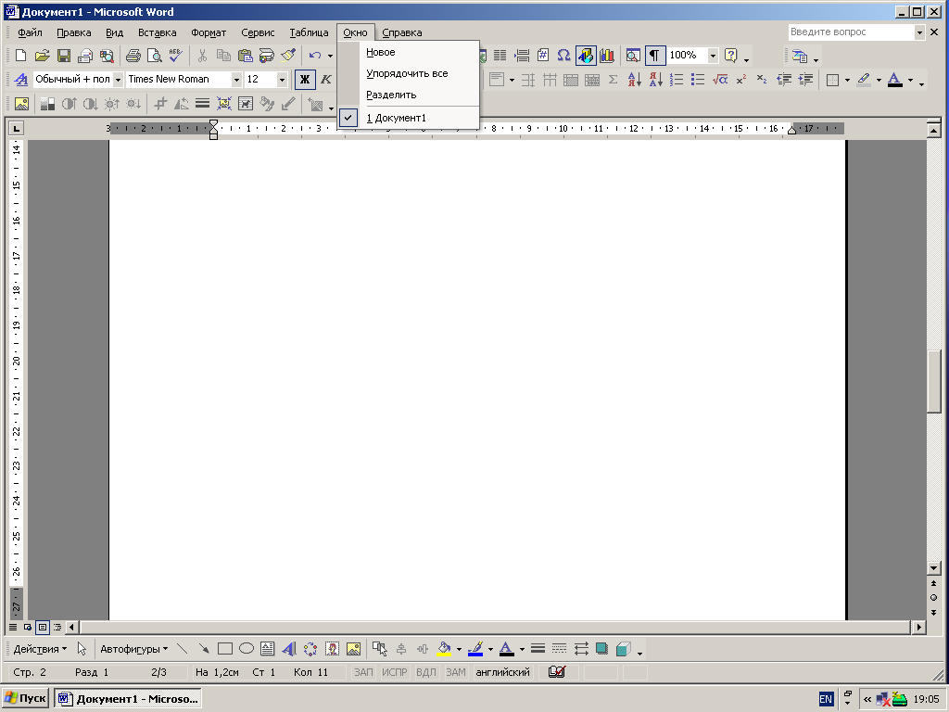
Task: Insert symbol Omega icon
Action: pos(564,56)
